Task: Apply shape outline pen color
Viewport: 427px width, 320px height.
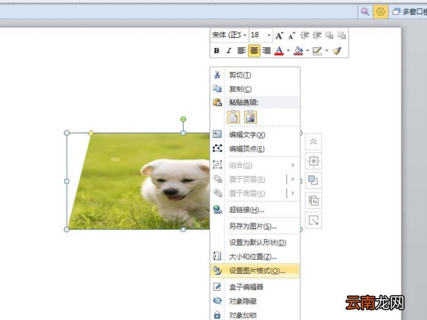Action: 317,51
